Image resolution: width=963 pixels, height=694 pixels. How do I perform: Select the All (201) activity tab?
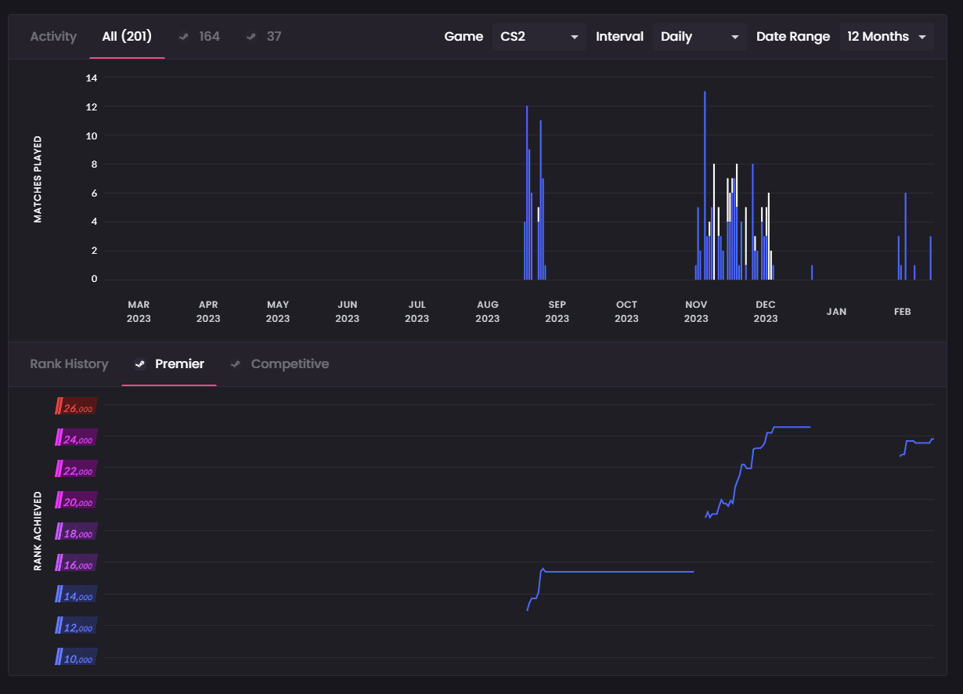127,36
